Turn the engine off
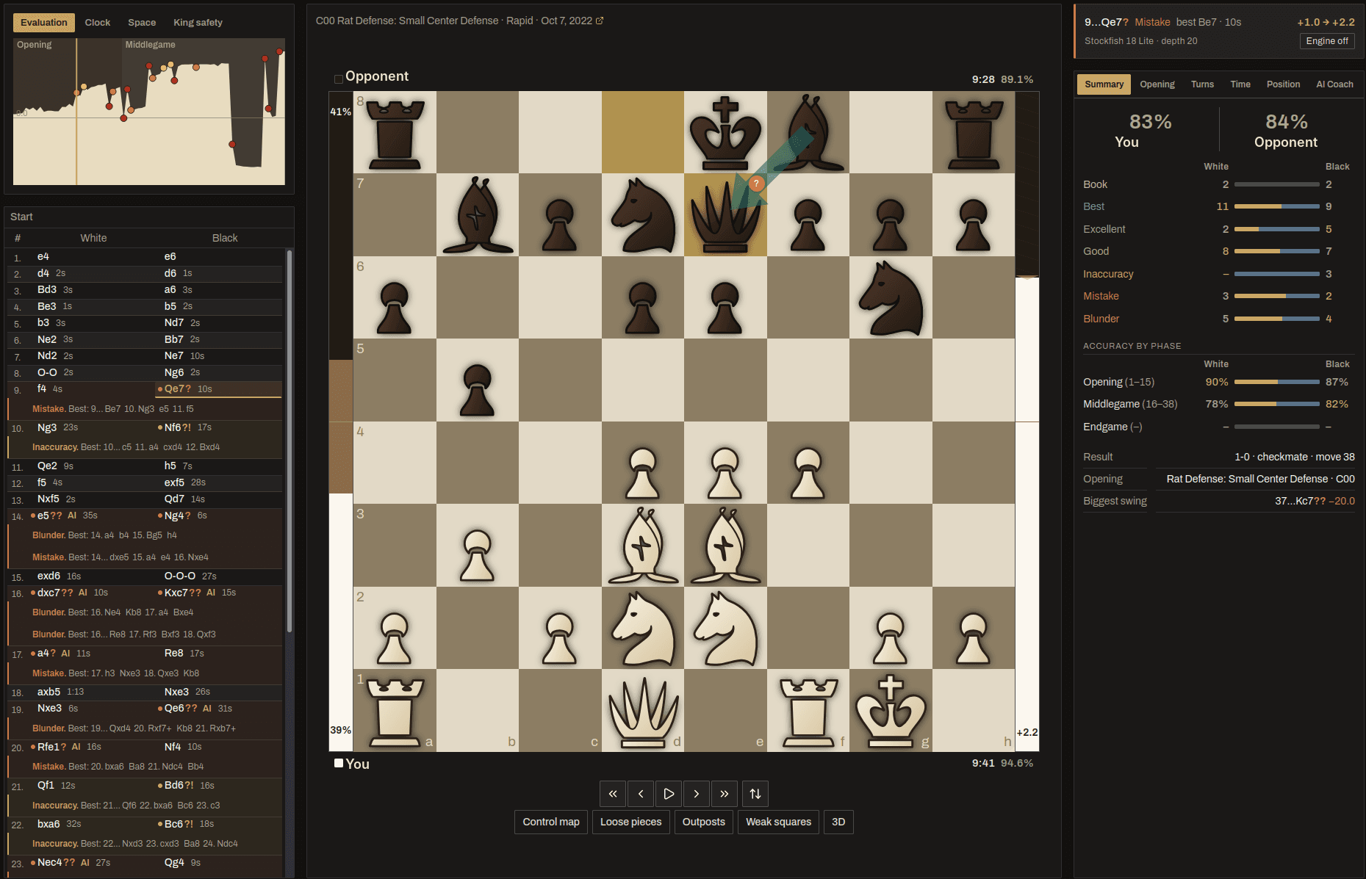The height and width of the screenshot is (879, 1366). coord(1327,41)
